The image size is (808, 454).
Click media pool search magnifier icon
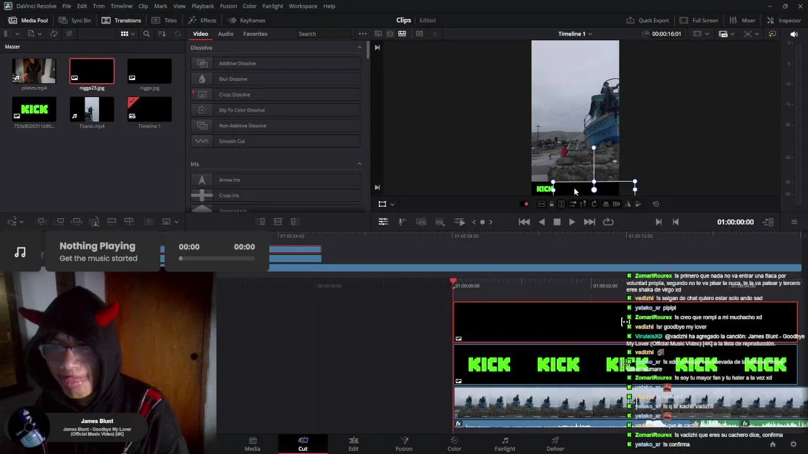(146, 33)
